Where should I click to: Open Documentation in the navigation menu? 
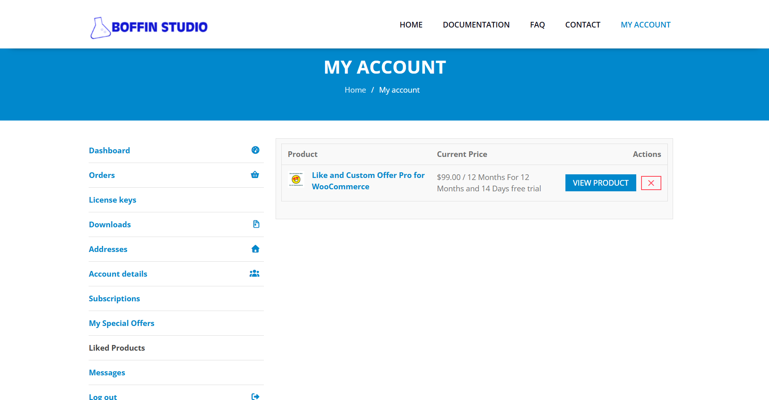[476, 25]
